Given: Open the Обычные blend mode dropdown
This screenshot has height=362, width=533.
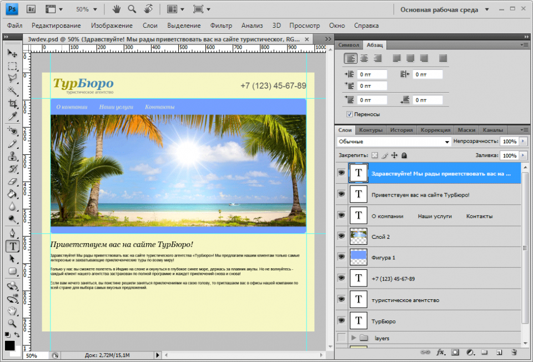Looking at the screenshot, I should (394, 142).
